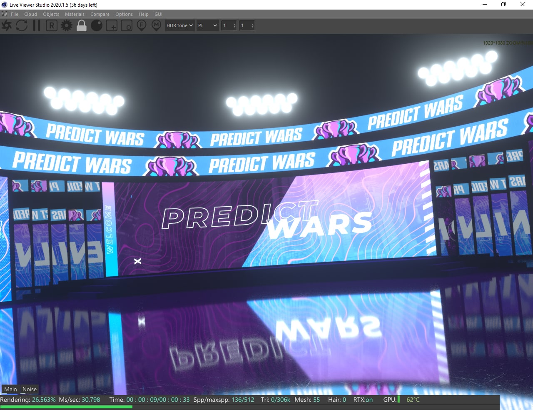Open the Compare menu
The image size is (533, 410).
(100, 14)
